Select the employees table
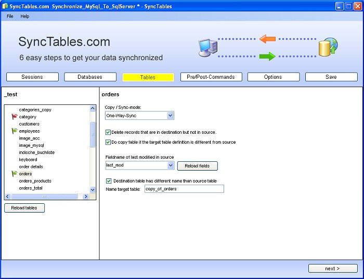 (x=29, y=131)
